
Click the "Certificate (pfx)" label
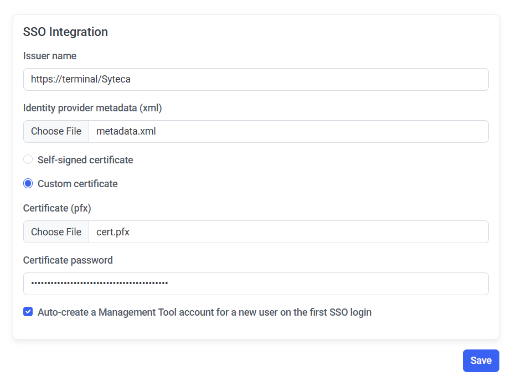pos(57,208)
